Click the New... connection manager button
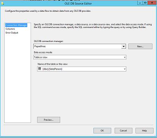The height and width of the screenshot is (138, 157). point(140,47)
